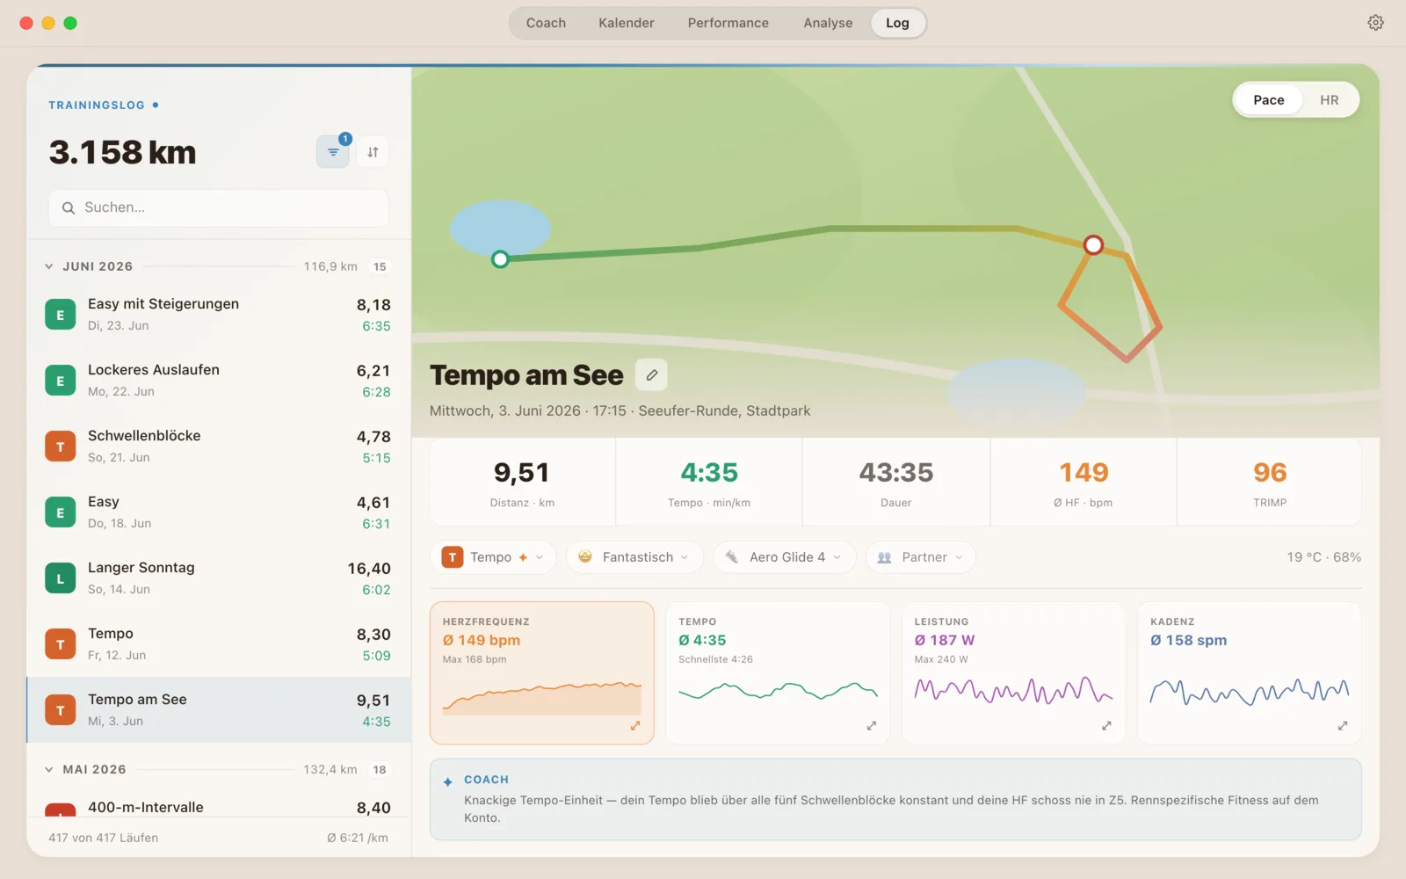Click the 19 °C · 68% weather text
The width and height of the screenshot is (1406, 879).
point(1323,557)
